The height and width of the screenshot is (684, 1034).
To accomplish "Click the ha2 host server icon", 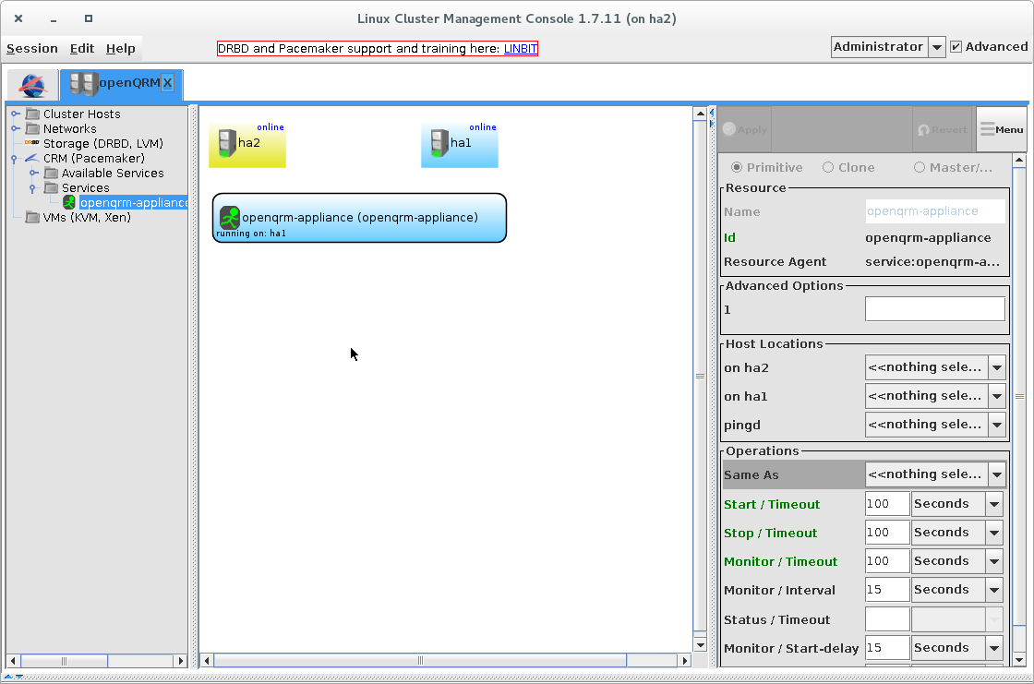I will [x=227, y=143].
